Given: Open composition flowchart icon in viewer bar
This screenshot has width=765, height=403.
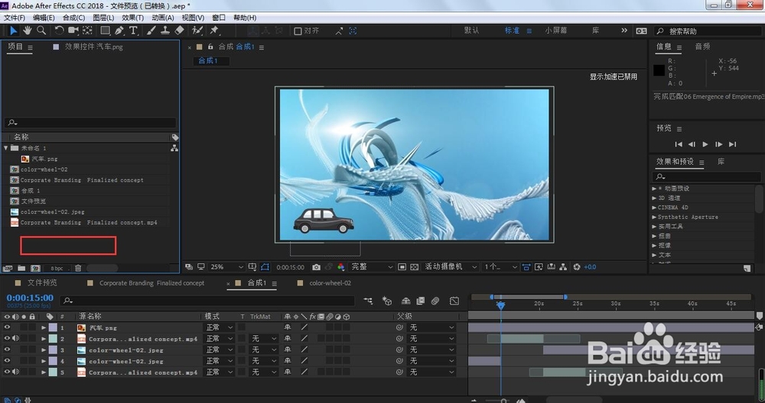Looking at the screenshot, I should click(x=563, y=266).
